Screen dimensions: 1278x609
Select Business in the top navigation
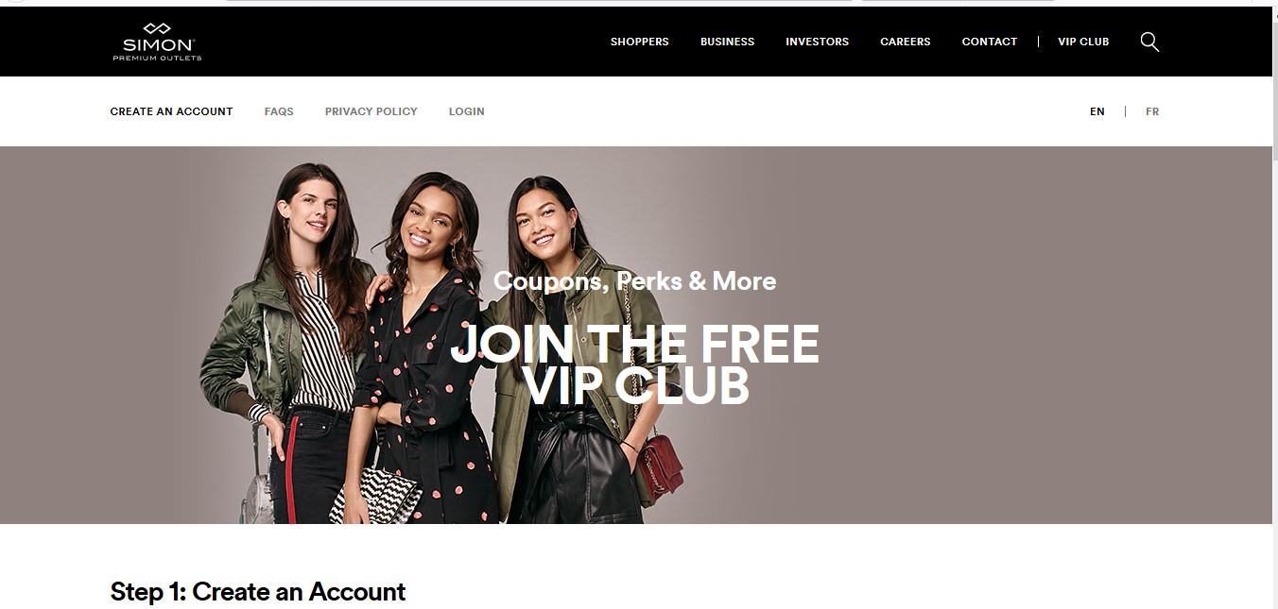(x=727, y=42)
